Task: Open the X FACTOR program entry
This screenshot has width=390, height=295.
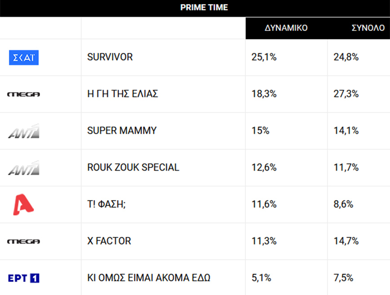Action: 109,241
